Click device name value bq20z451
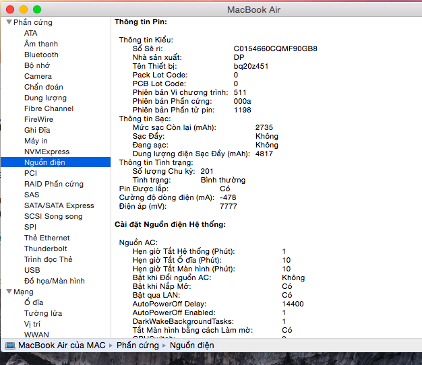 tap(251, 66)
